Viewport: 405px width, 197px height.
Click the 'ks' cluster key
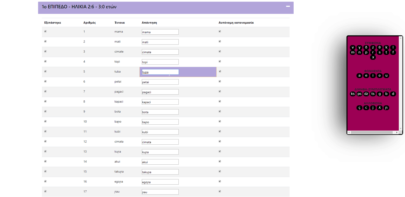353,94
